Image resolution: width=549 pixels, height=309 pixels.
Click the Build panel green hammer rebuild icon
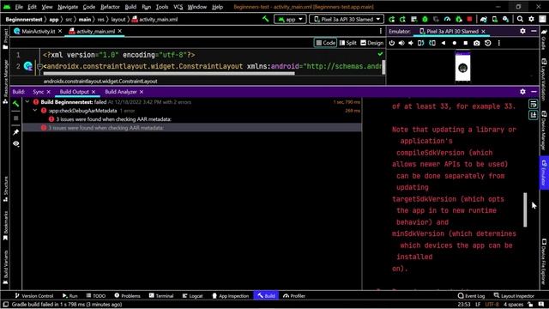pyautogui.click(x=15, y=104)
